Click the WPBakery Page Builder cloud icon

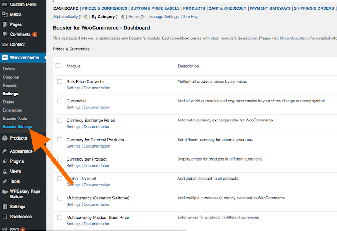pos(5,192)
